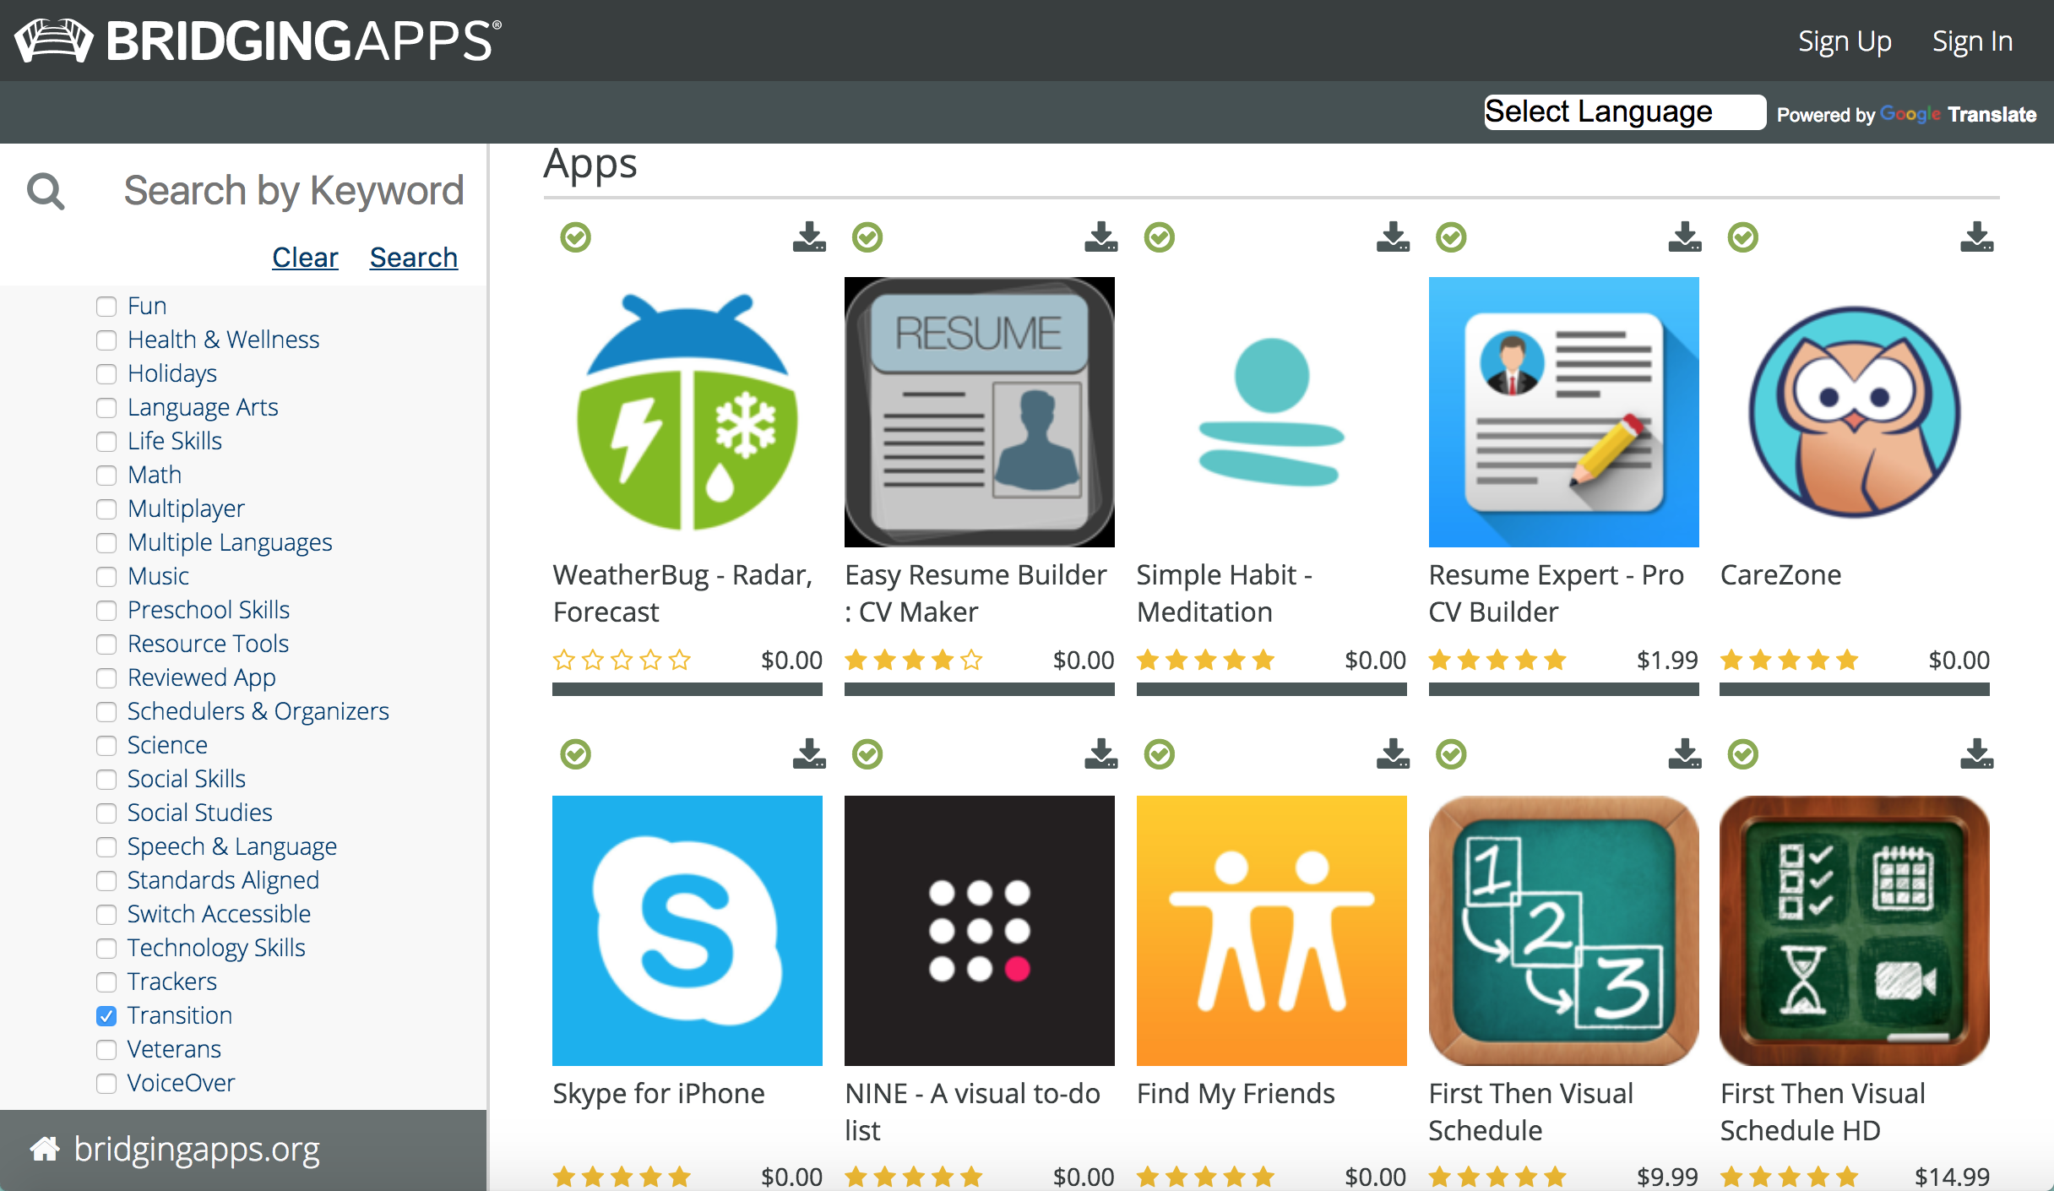Click the Search by Keyword field
The height and width of the screenshot is (1191, 2054).
294,191
